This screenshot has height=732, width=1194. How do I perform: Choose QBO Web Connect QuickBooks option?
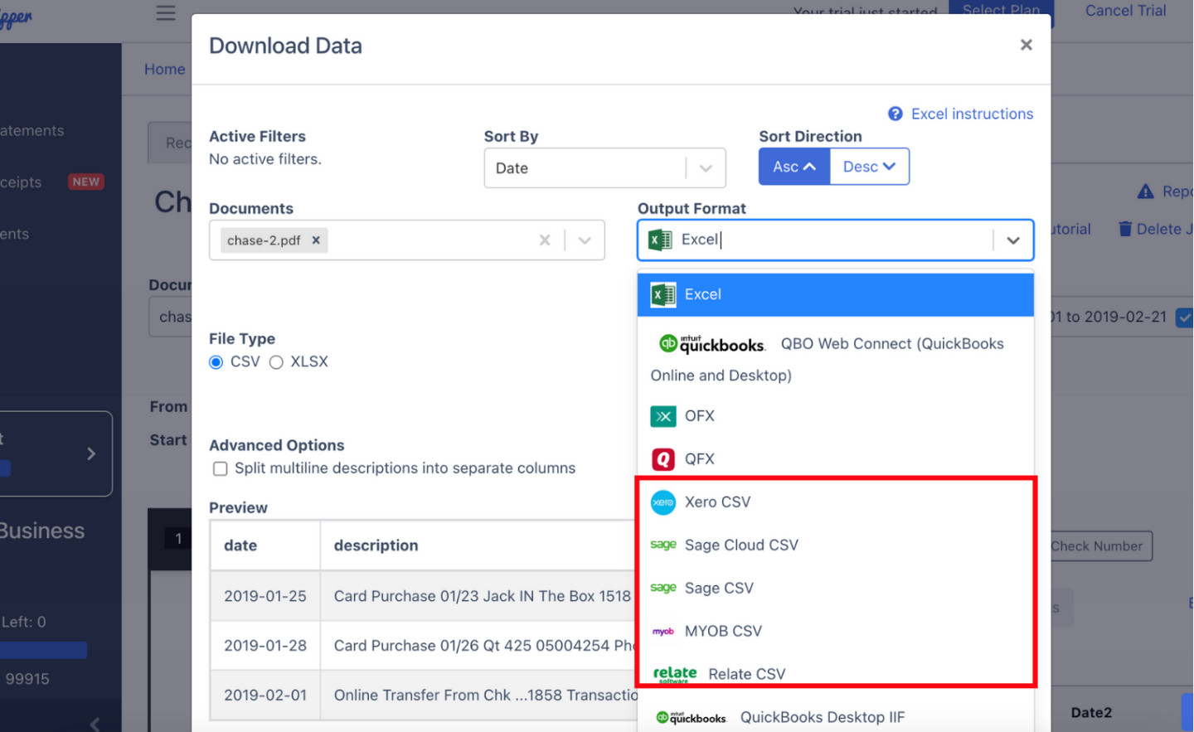click(x=835, y=359)
